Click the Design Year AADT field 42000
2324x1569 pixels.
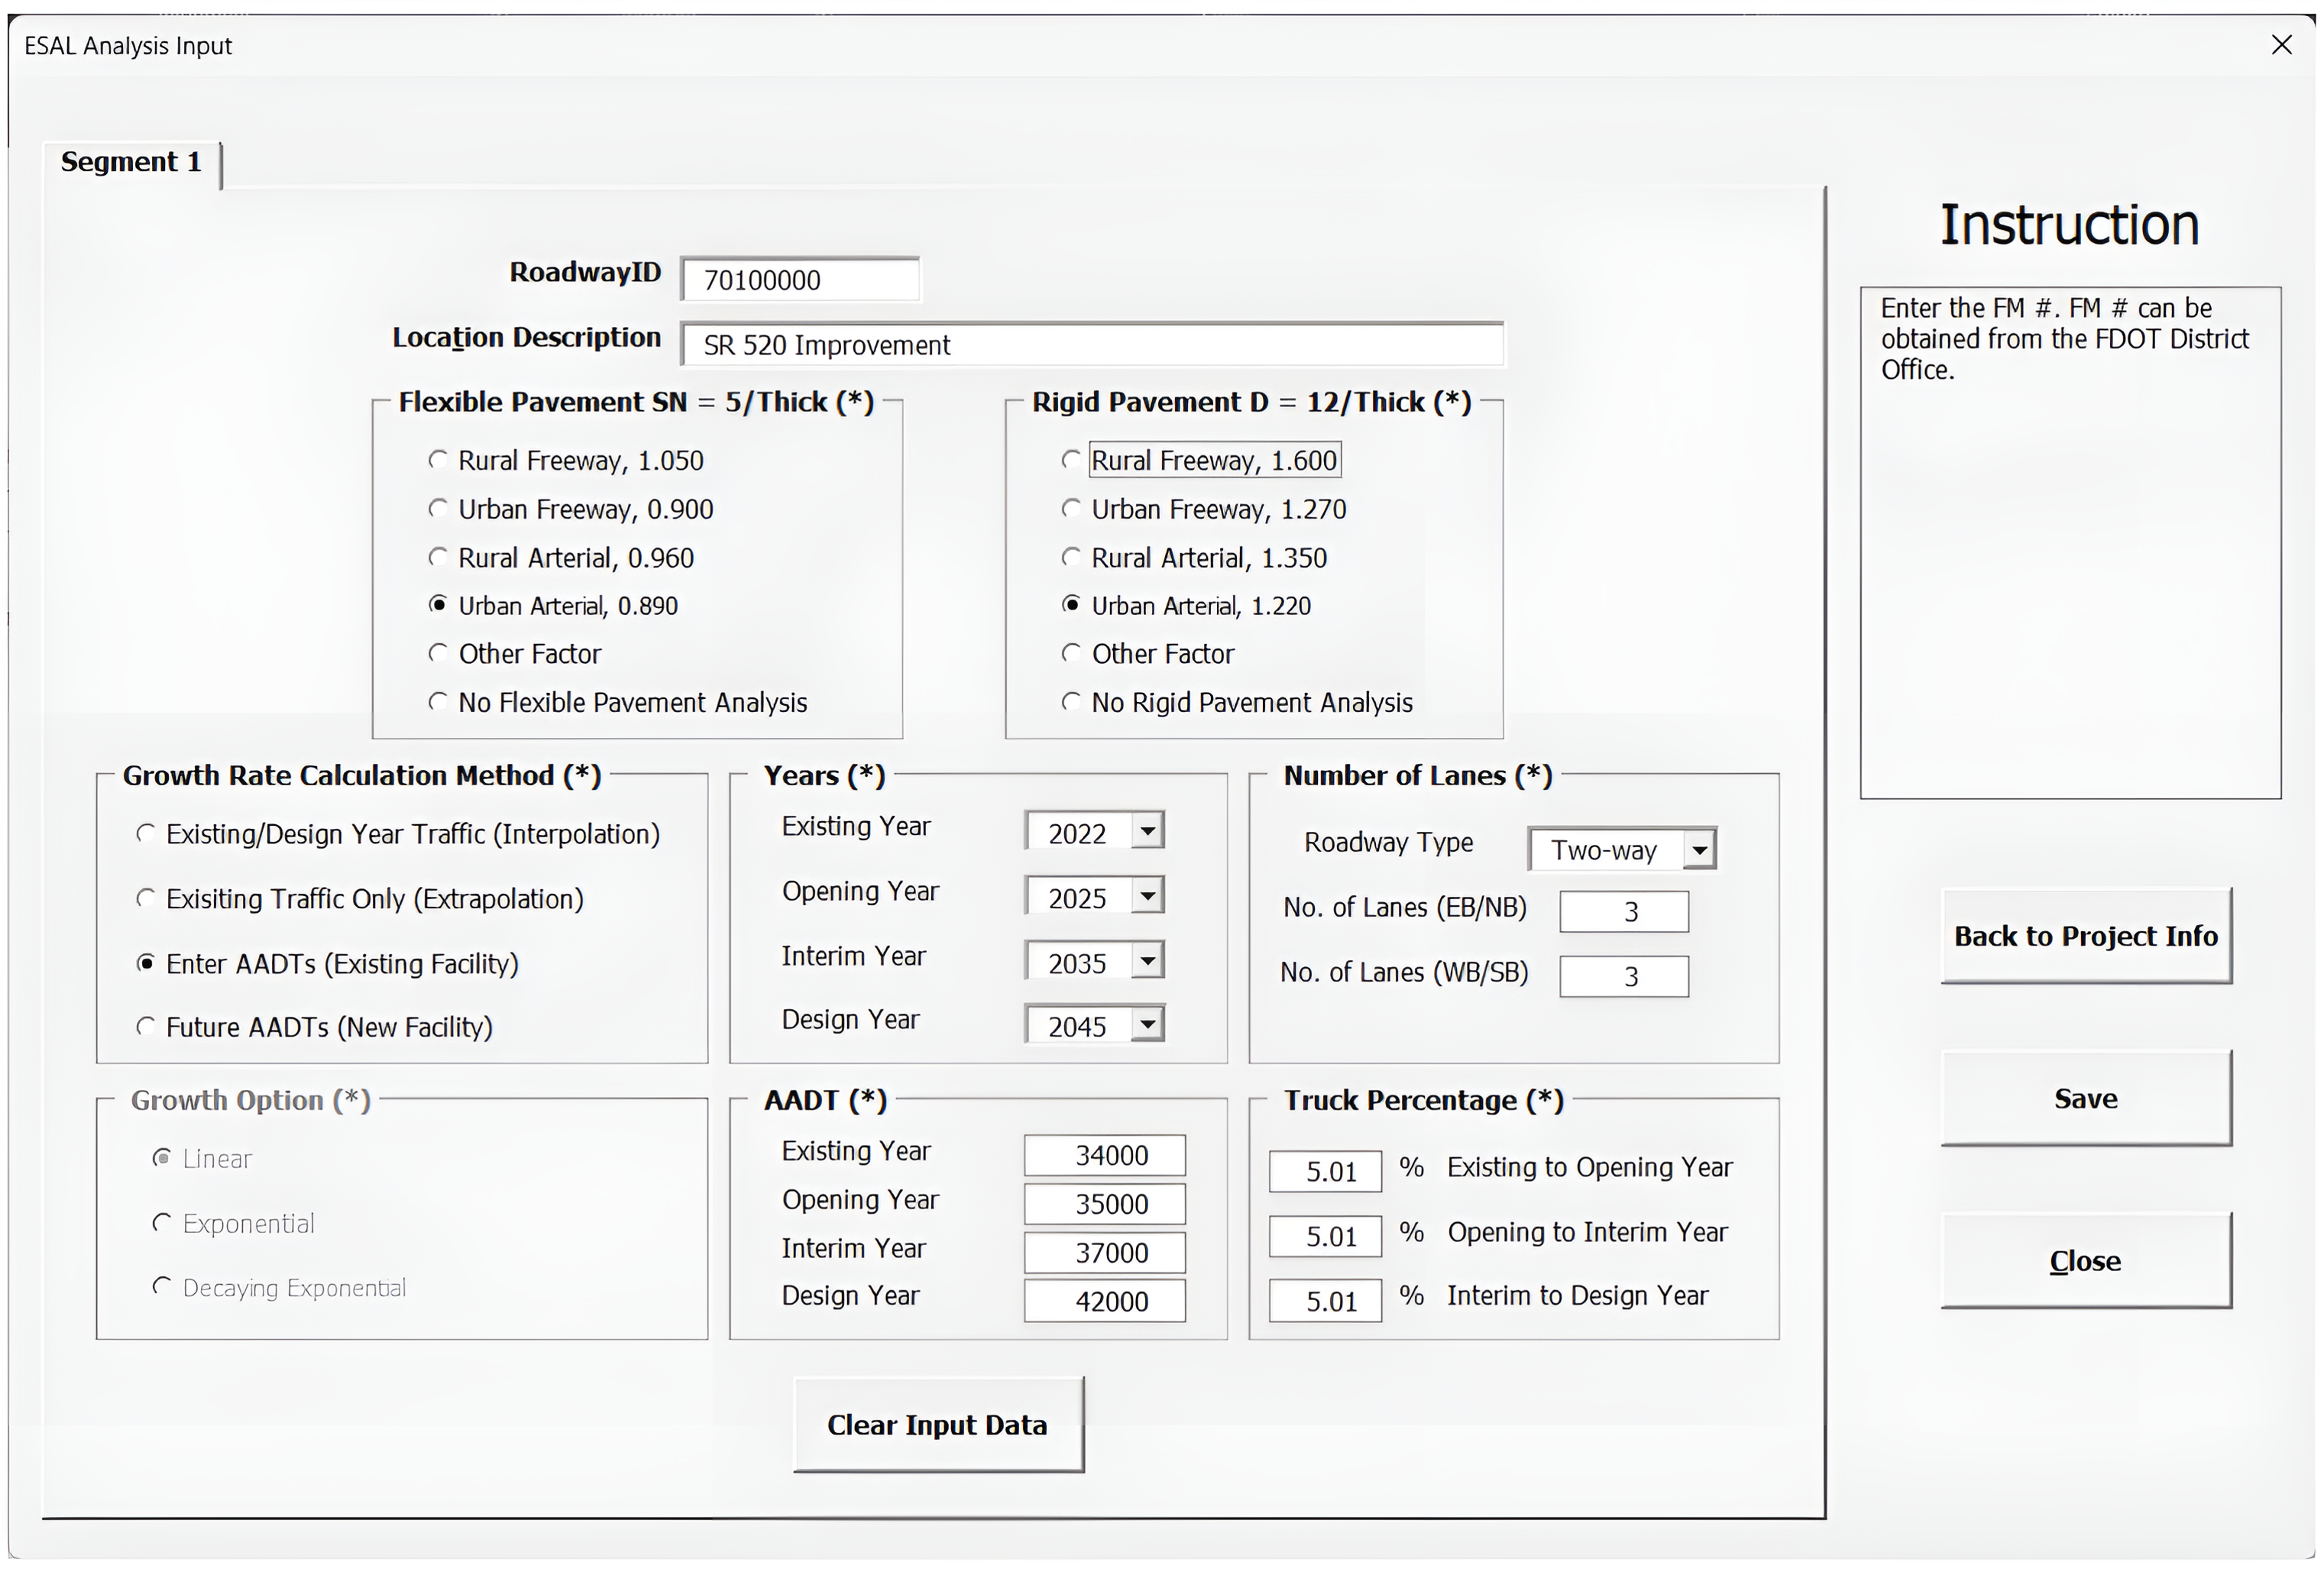(x=1105, y=1301)
